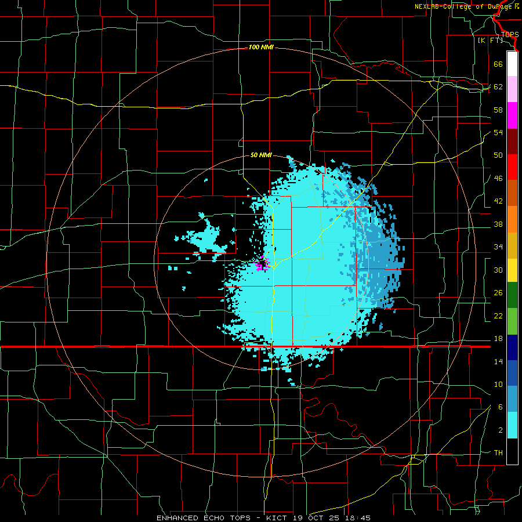The image size is (522, 522).
Task: Click the "10" legend value
Action: click(498, 385)
